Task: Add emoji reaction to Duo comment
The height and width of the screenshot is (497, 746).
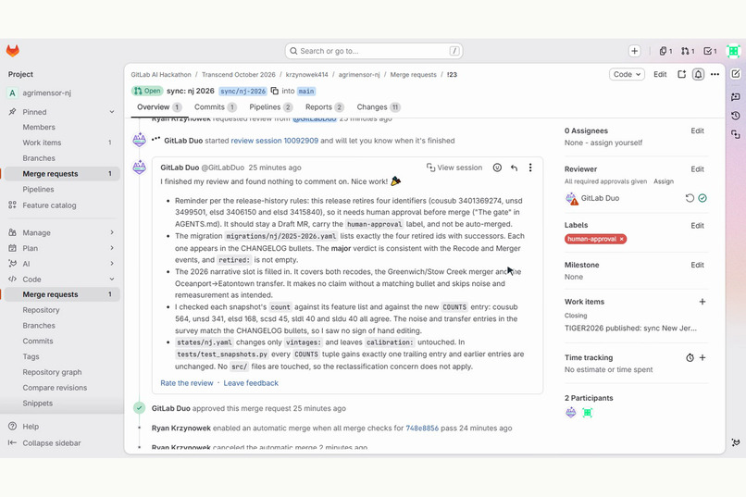Action: pyautogui.click(x=497, y=168)
